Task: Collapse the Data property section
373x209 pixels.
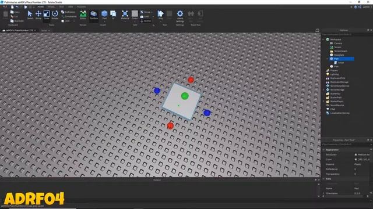Action: [323, 179]
